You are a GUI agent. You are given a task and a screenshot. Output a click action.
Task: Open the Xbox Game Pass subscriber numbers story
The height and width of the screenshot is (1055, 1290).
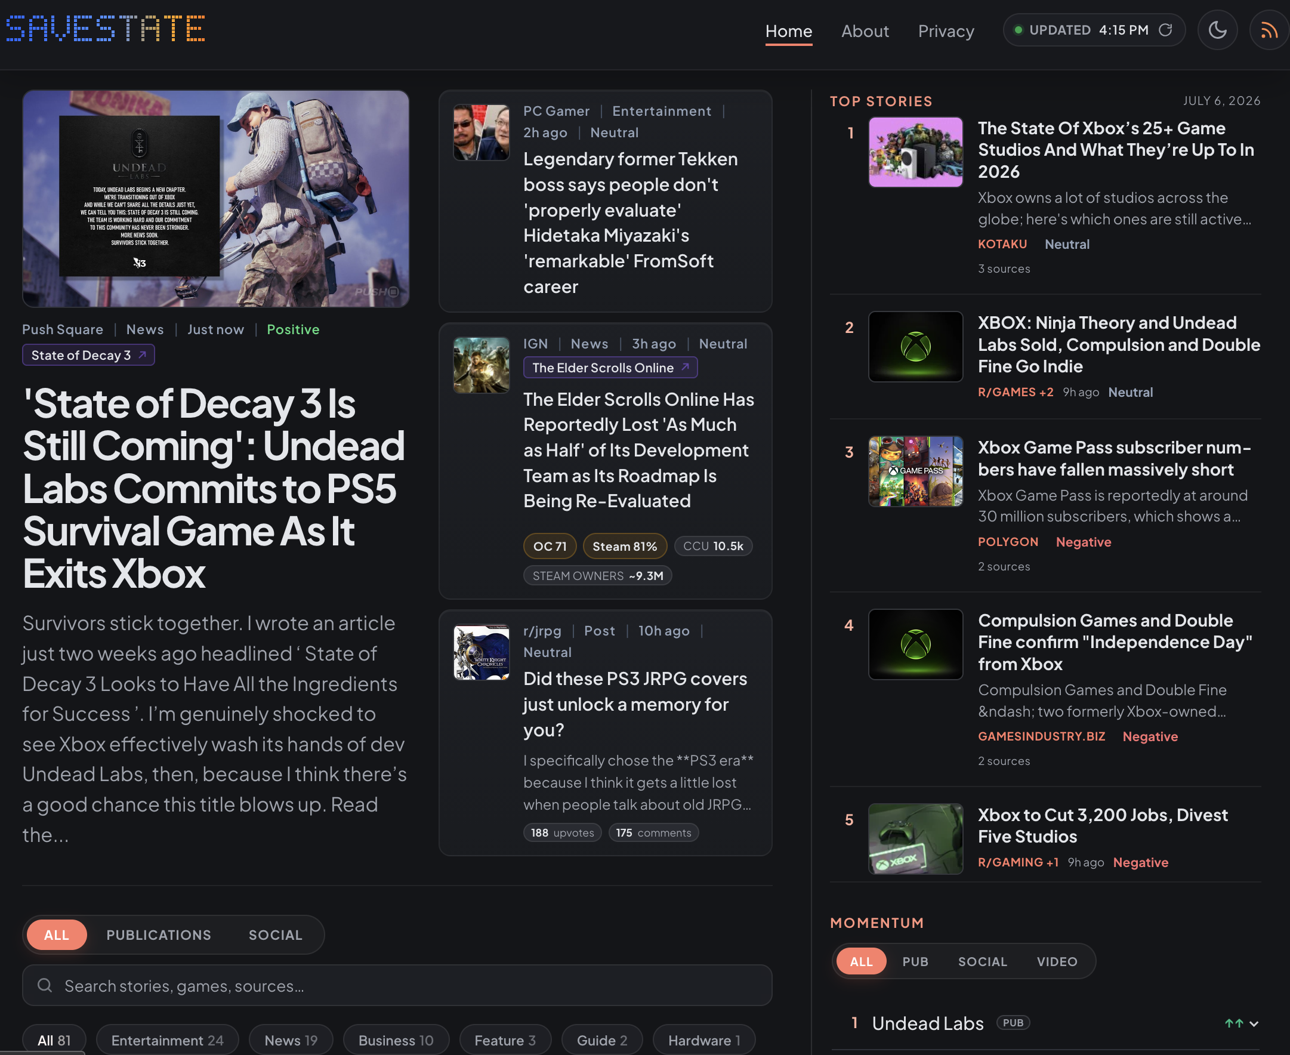(1115, 458)
